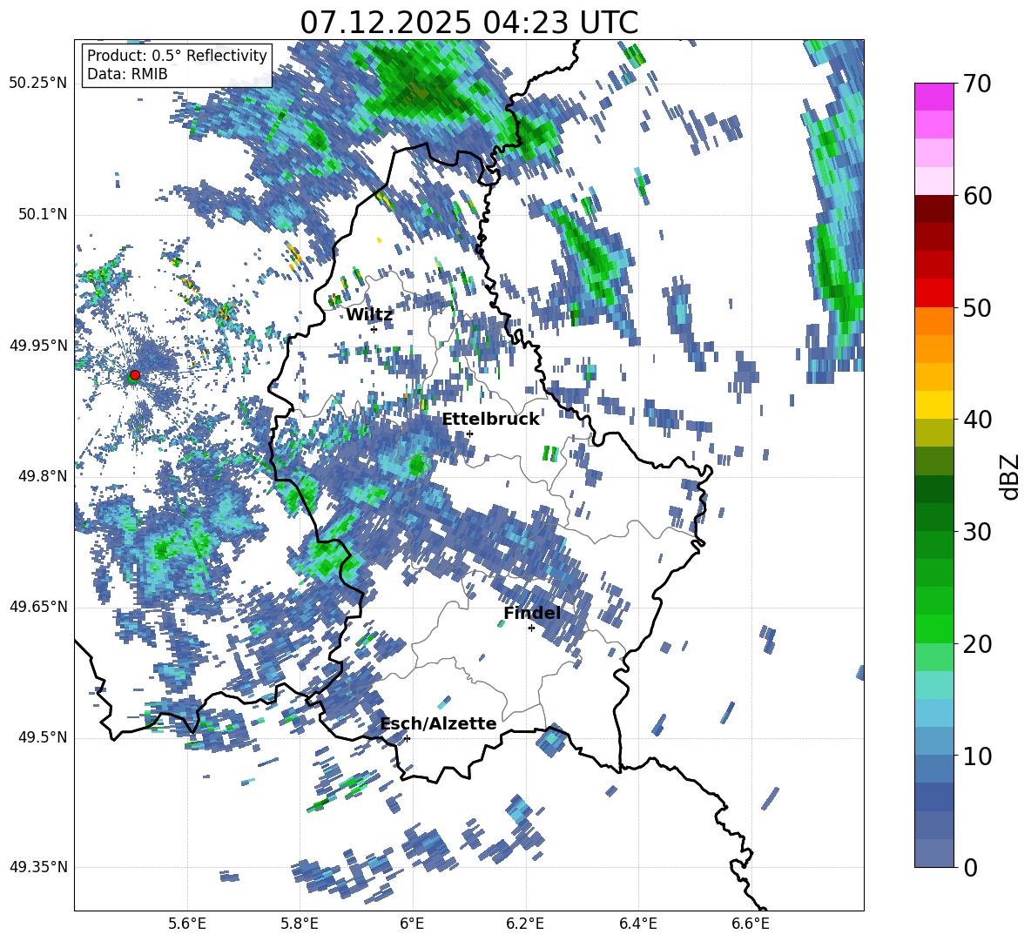Image resolution: width=1031 pixels, height=941 pixels.
Task: Click the dBZ colorbar label
Action: [1011, 476]
